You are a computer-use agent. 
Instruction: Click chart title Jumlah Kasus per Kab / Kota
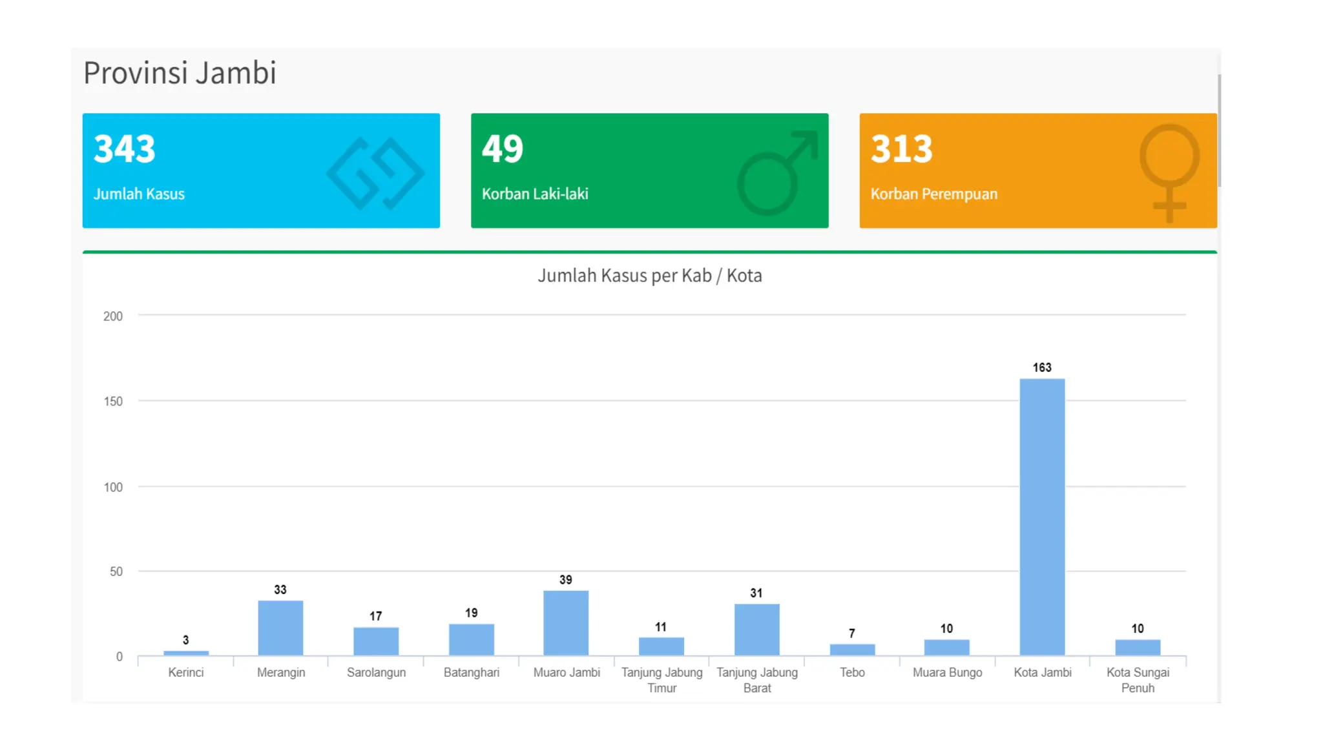click(x=649, y=276)
